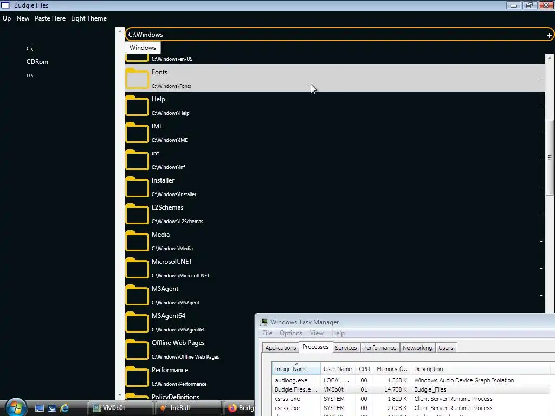Image resolution: width=555 pixels, height=416 pixels.
Task: Click sidebar scrollbar up arrow
Action: (120, 31)
